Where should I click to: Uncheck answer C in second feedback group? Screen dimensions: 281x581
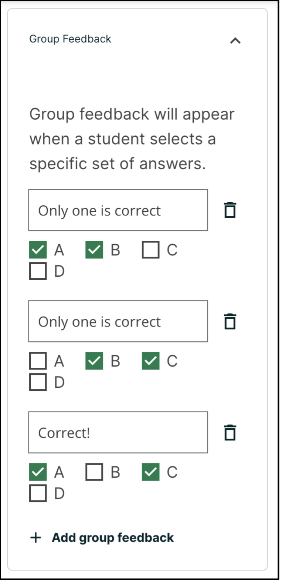coord(151,361)
